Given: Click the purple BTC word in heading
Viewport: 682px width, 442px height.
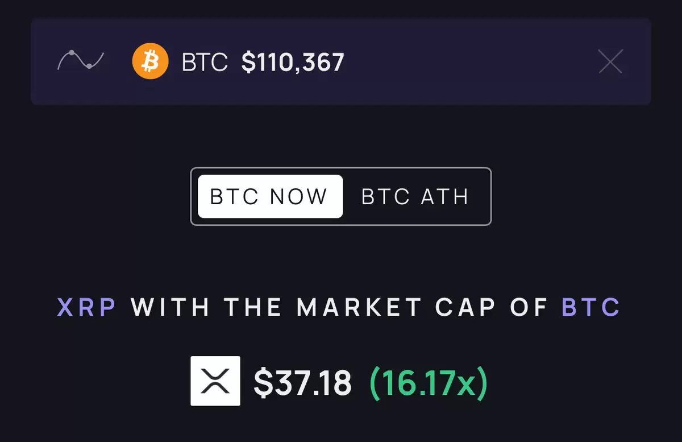Looking at the screenshot, I should click(x=592, y=307).
